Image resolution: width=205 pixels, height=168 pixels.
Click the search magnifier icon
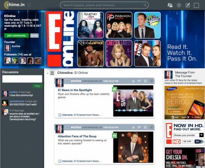point(145,5)
